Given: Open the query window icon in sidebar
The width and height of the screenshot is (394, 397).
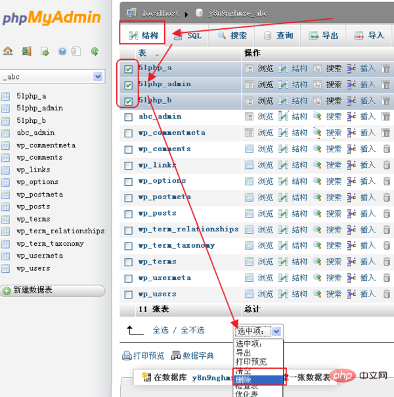Looking at the screenshot, I should [45, 51].
